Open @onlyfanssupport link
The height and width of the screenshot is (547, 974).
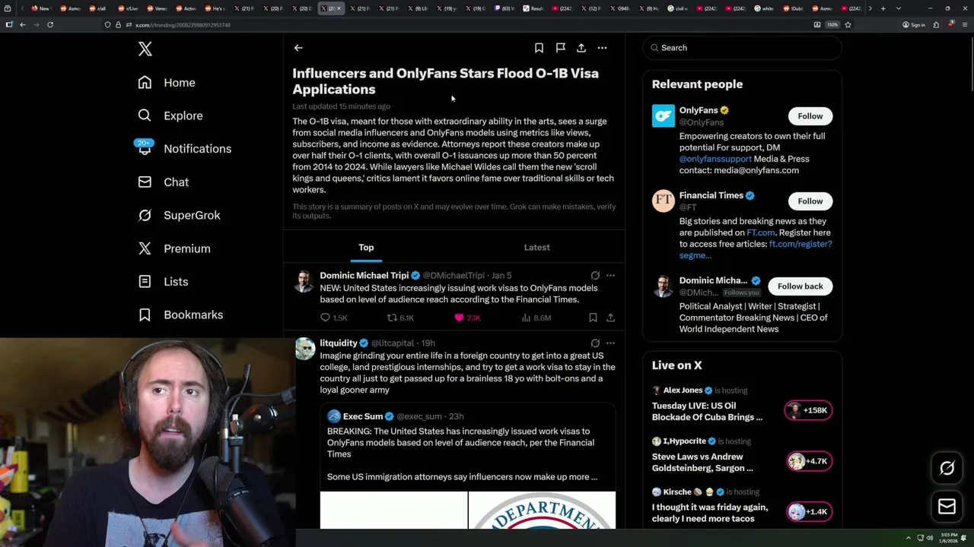(715, 159)
